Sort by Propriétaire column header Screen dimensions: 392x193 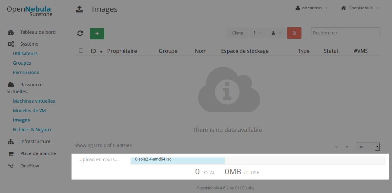[122, 51]
